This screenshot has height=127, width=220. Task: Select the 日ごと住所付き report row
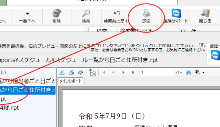(28, 90)
